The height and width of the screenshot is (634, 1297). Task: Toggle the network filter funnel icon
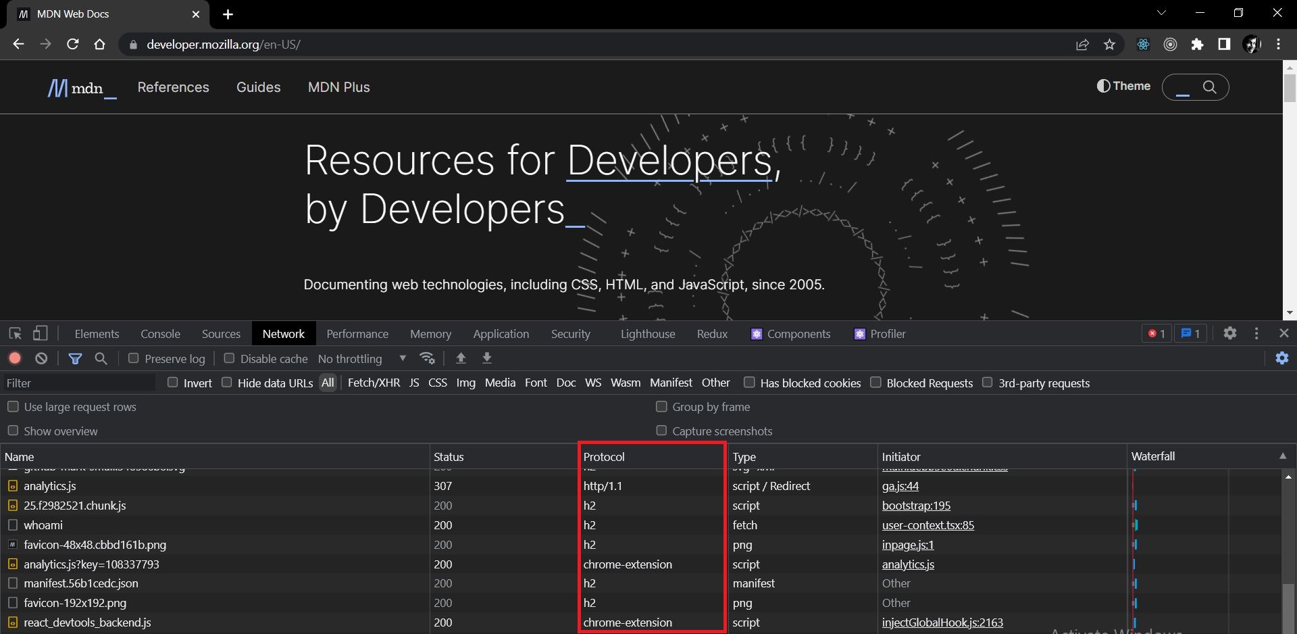75,358
